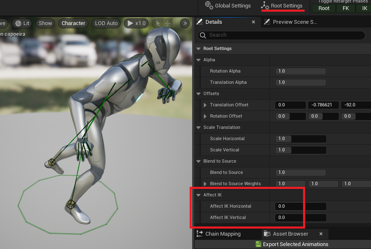Click the Preview Scene pencil icon

point(267,22)
